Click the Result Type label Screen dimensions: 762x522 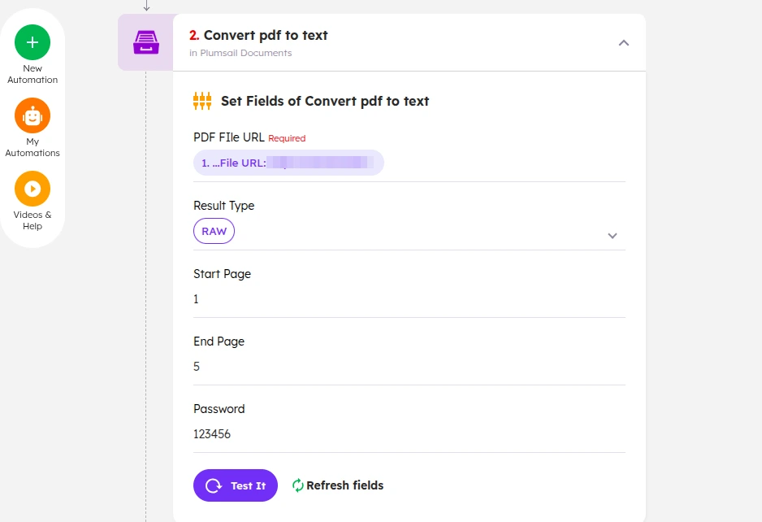point(223,206)
